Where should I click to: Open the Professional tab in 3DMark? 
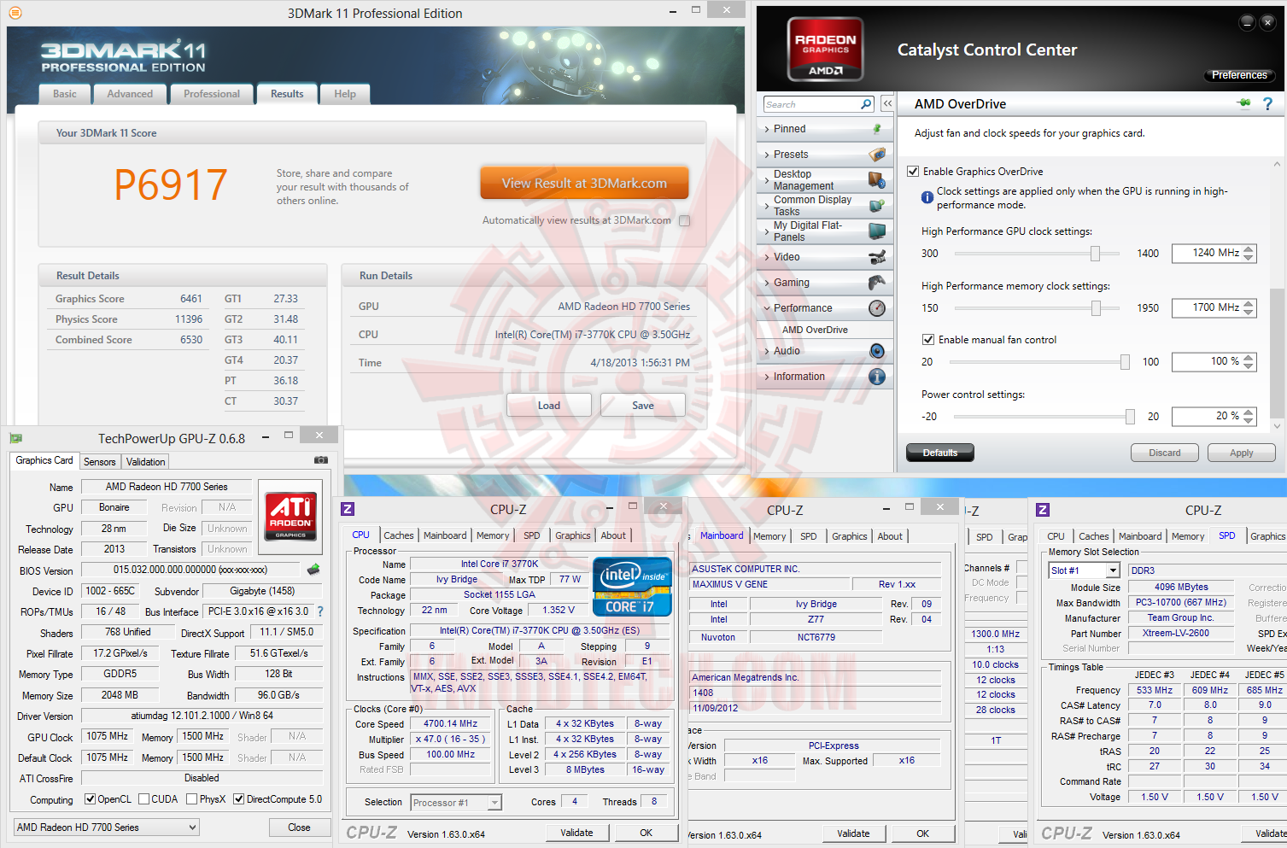tap(212, 94)
